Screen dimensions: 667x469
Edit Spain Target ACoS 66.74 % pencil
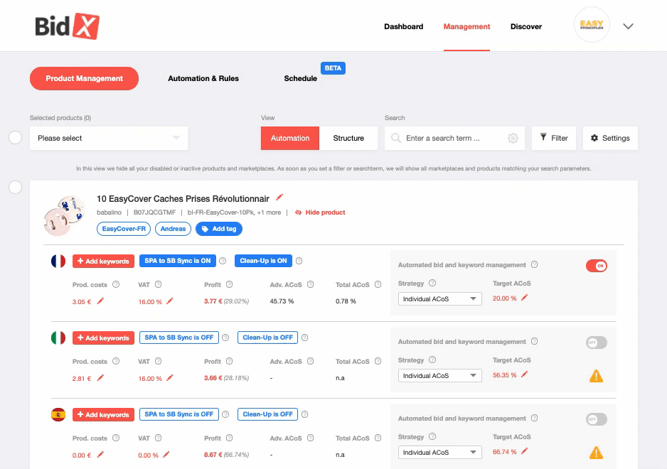coord(525,451)
